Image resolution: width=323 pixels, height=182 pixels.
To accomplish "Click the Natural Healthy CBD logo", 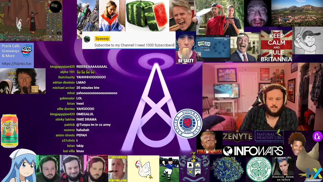I will pyautogui.click(x=269, y=137).
